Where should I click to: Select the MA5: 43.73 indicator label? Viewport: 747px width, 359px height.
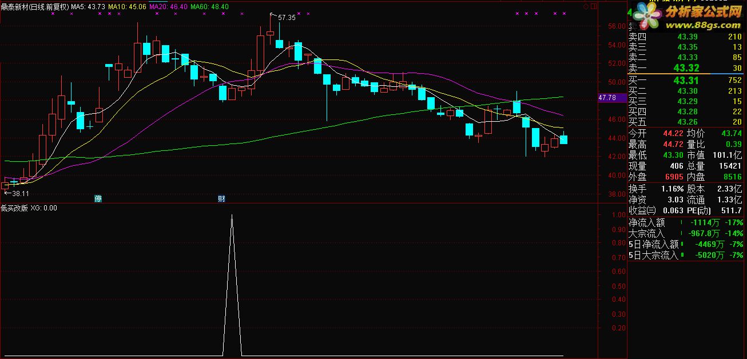click(x=88, y=7)
